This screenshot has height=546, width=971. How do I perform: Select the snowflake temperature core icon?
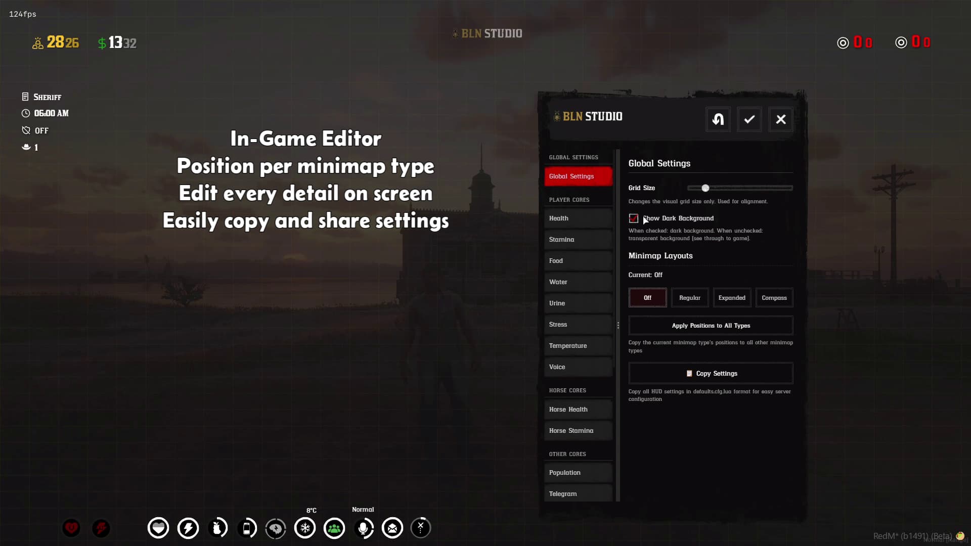[305, 528]
